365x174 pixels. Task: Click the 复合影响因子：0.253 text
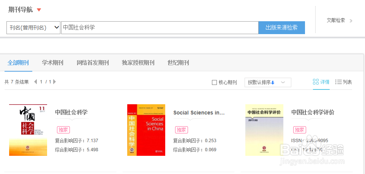click(x=194, y=141)
